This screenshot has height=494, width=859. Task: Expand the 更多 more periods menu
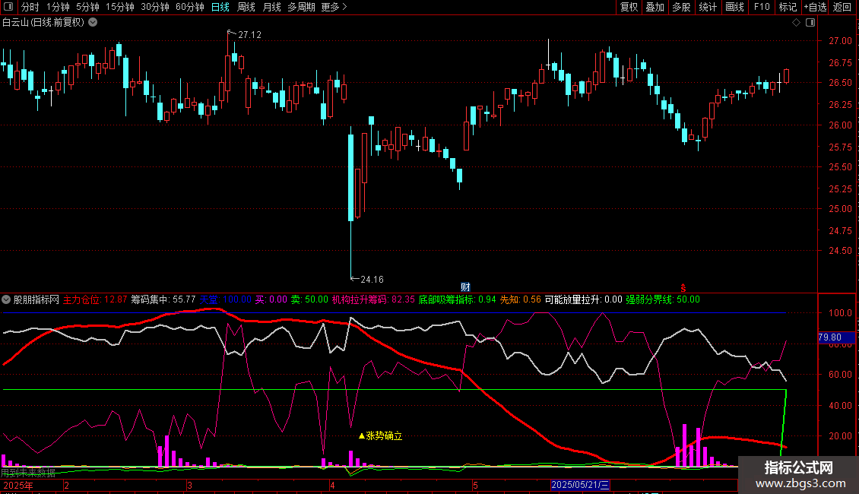pos(334,7)
